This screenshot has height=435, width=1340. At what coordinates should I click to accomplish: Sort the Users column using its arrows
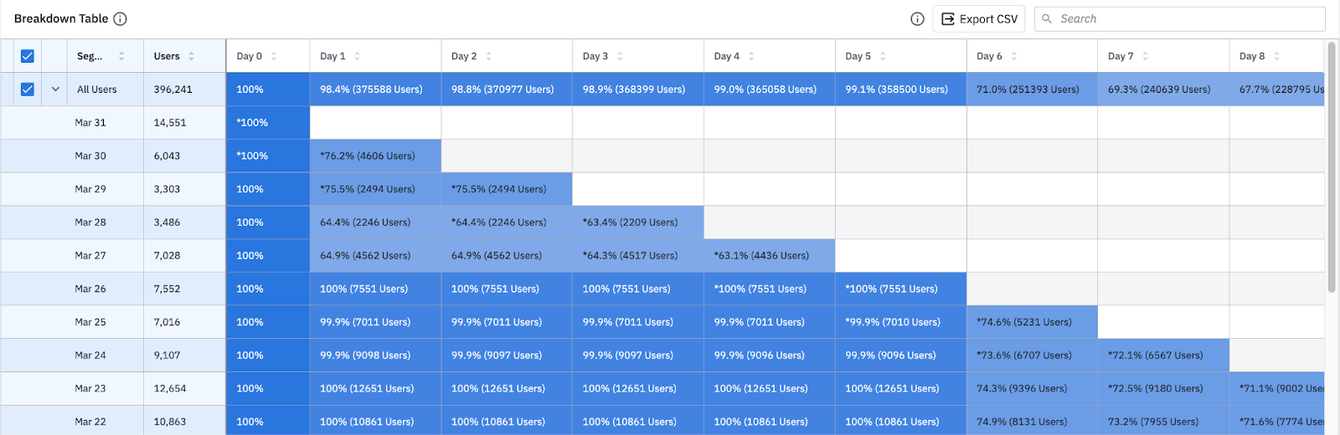(192, 56)
